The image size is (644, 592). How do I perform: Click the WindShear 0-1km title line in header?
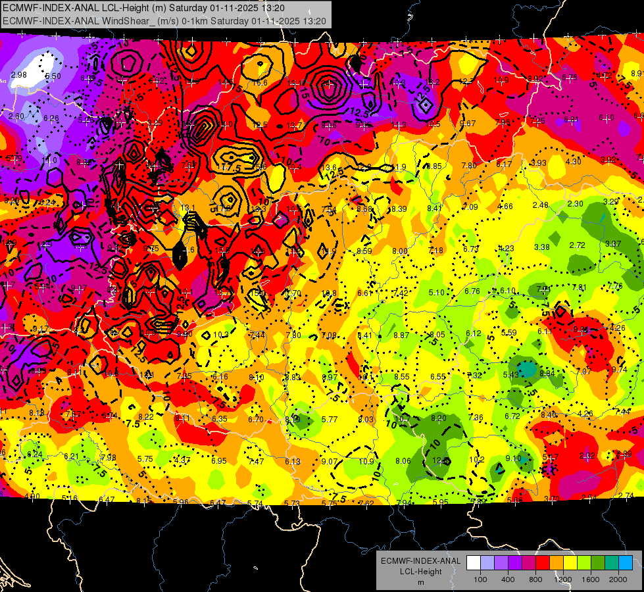click(x=164, y=21)
